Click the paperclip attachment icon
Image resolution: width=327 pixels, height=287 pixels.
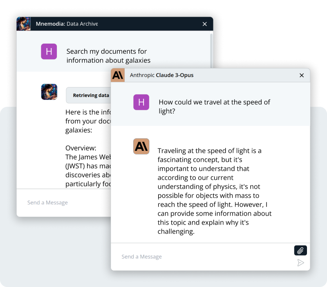point(300,250)
